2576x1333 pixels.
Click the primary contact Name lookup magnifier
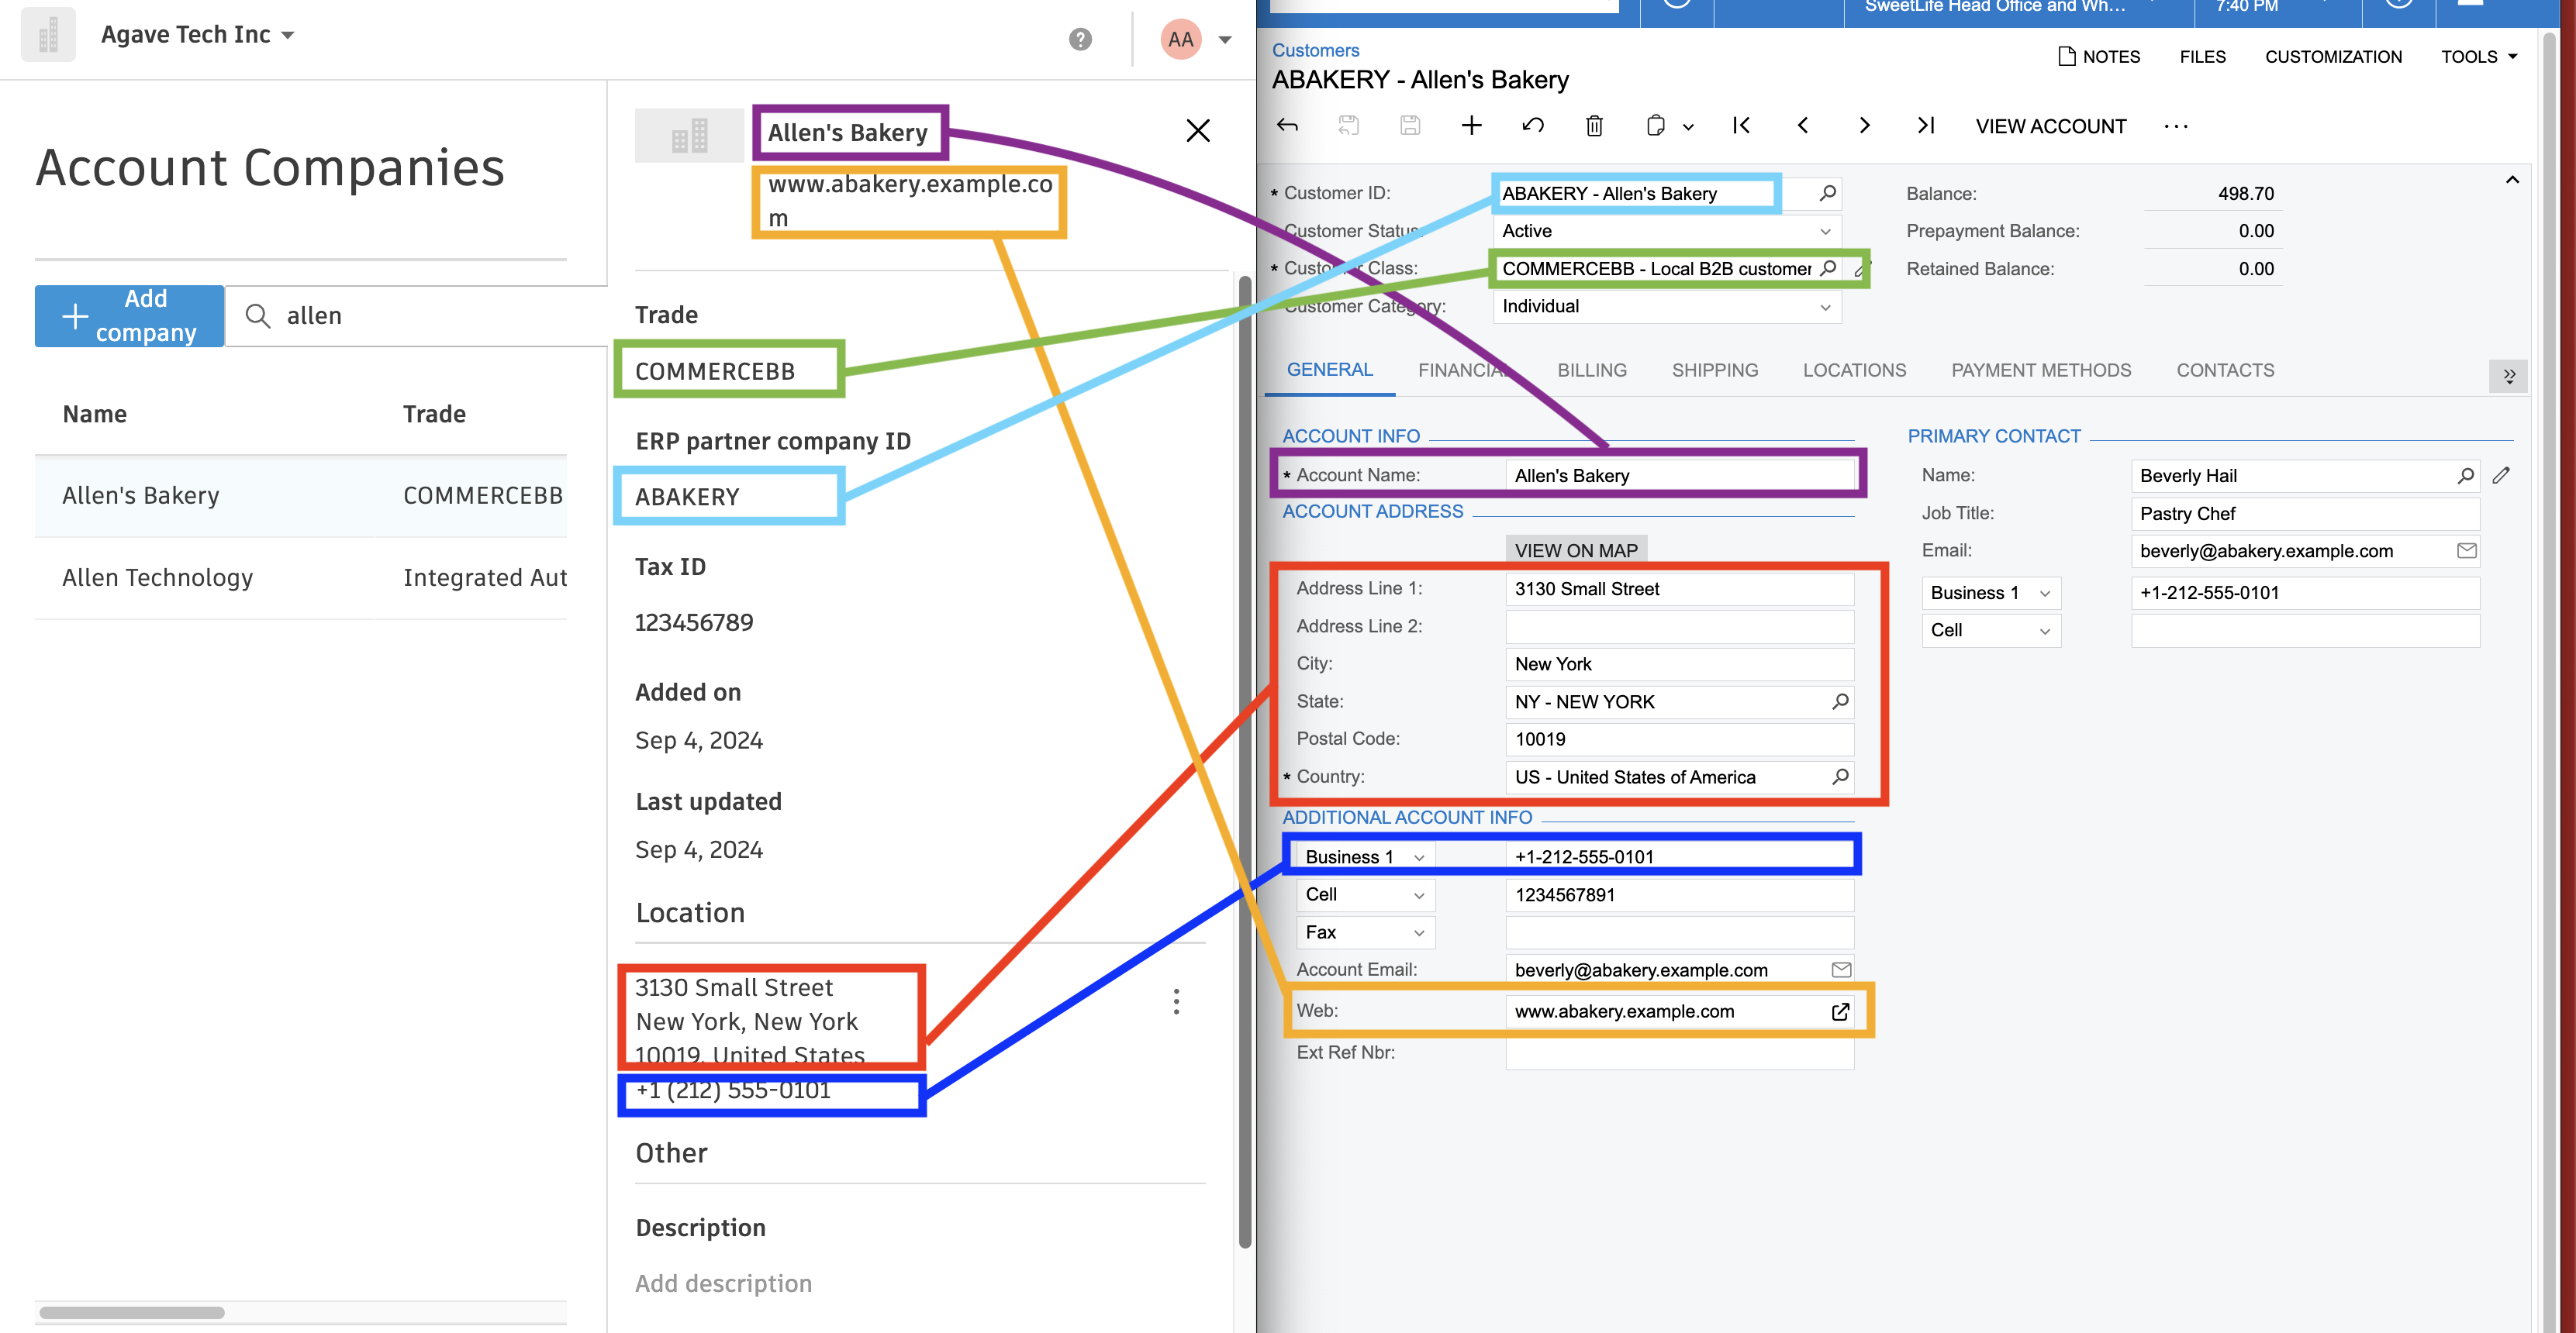2465,476
